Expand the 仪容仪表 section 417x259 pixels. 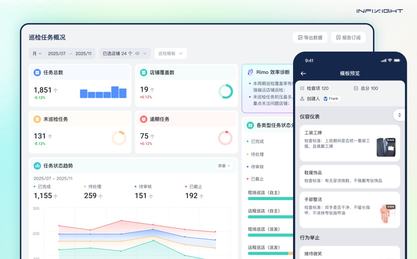click(399, 115)
